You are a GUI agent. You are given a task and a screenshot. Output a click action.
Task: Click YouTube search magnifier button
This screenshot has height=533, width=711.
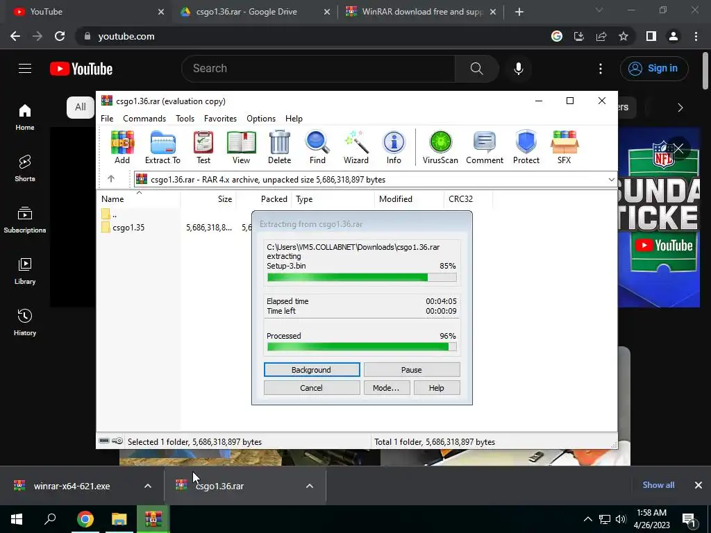pos(476,69)
